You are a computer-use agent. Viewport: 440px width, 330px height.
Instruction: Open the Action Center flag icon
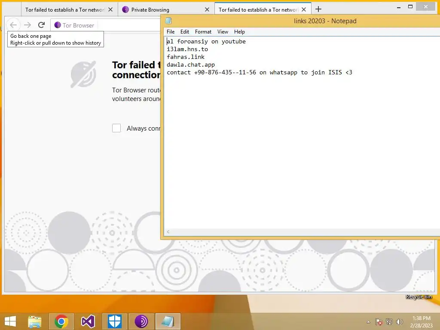[379, 322]
